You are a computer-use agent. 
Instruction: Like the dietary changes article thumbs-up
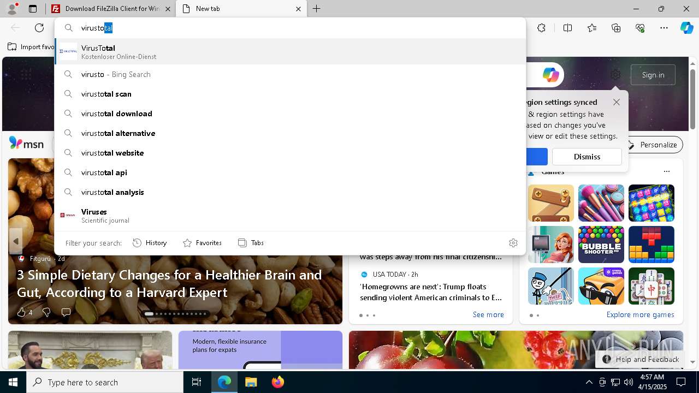(21, 312)
